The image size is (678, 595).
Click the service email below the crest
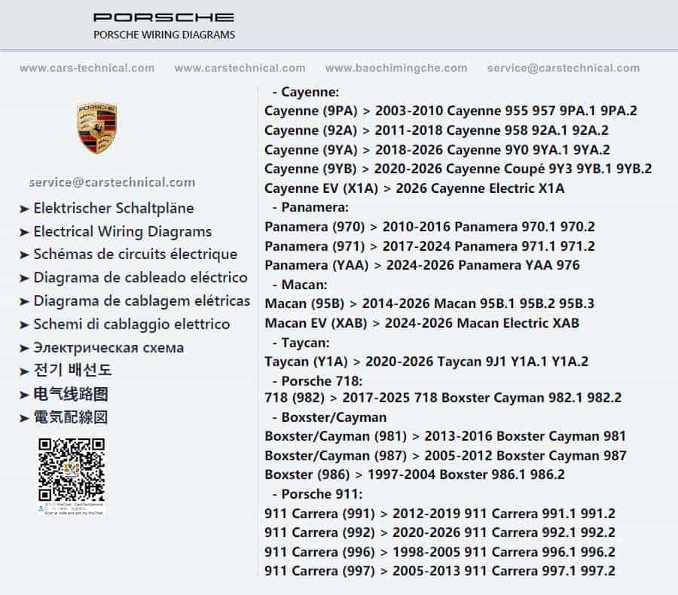[x=112, y=182]
